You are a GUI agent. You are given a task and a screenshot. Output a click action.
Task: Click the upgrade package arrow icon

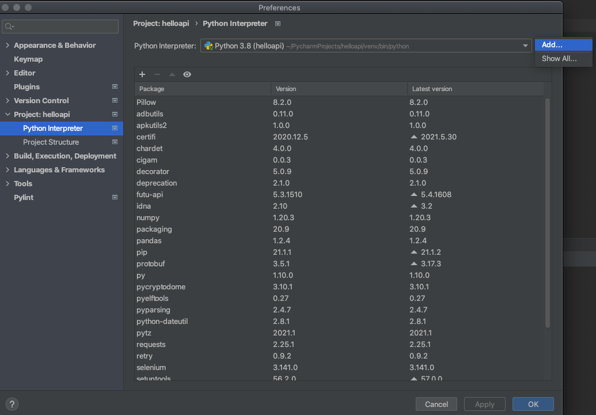172,74
